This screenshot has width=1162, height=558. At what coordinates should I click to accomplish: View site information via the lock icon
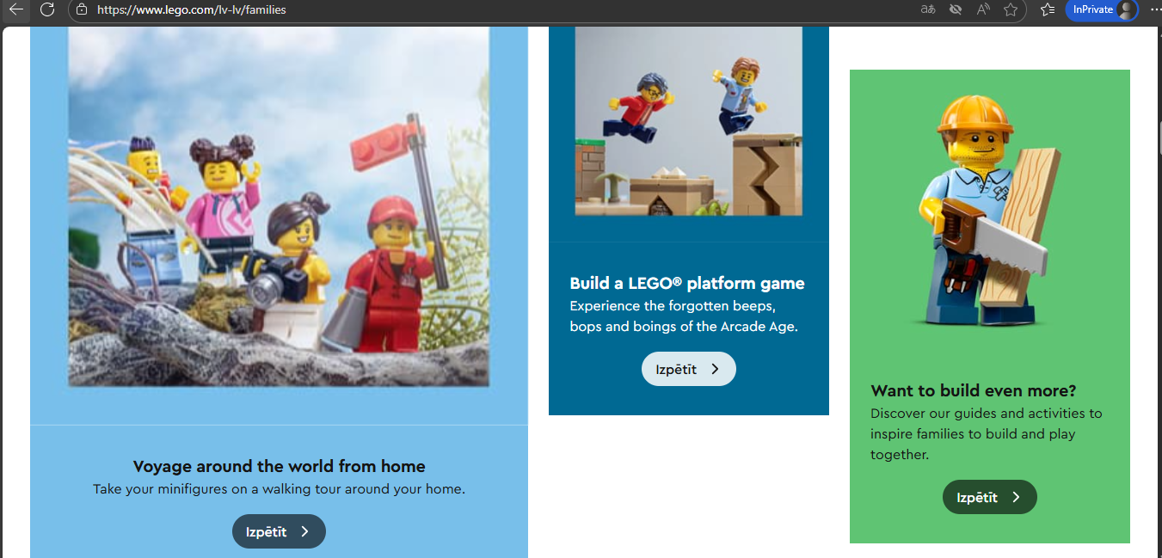82,9
